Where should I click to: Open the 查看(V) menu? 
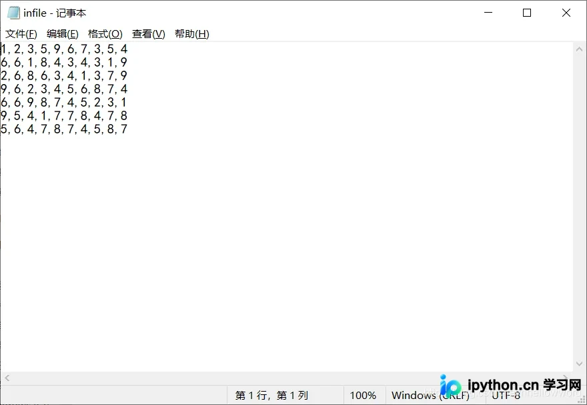tap(149, 34)
